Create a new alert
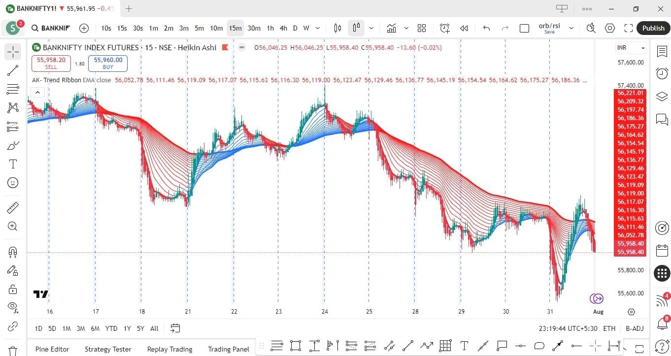Screen dimensions: 671x356 tap(445, 28)
